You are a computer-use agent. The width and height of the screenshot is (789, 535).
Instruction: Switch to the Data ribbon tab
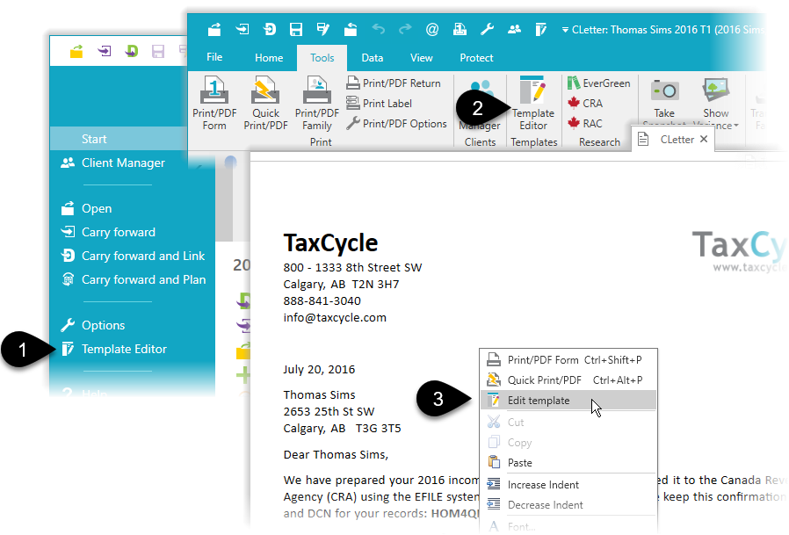373,58
